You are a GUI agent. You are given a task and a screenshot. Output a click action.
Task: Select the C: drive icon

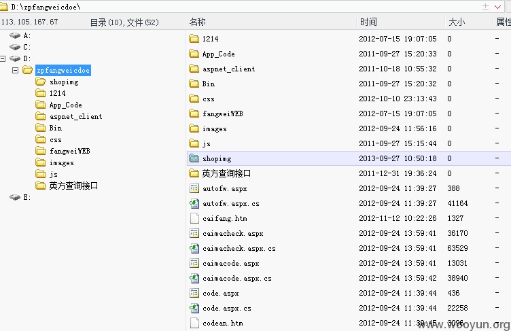(x=15, y=47)
